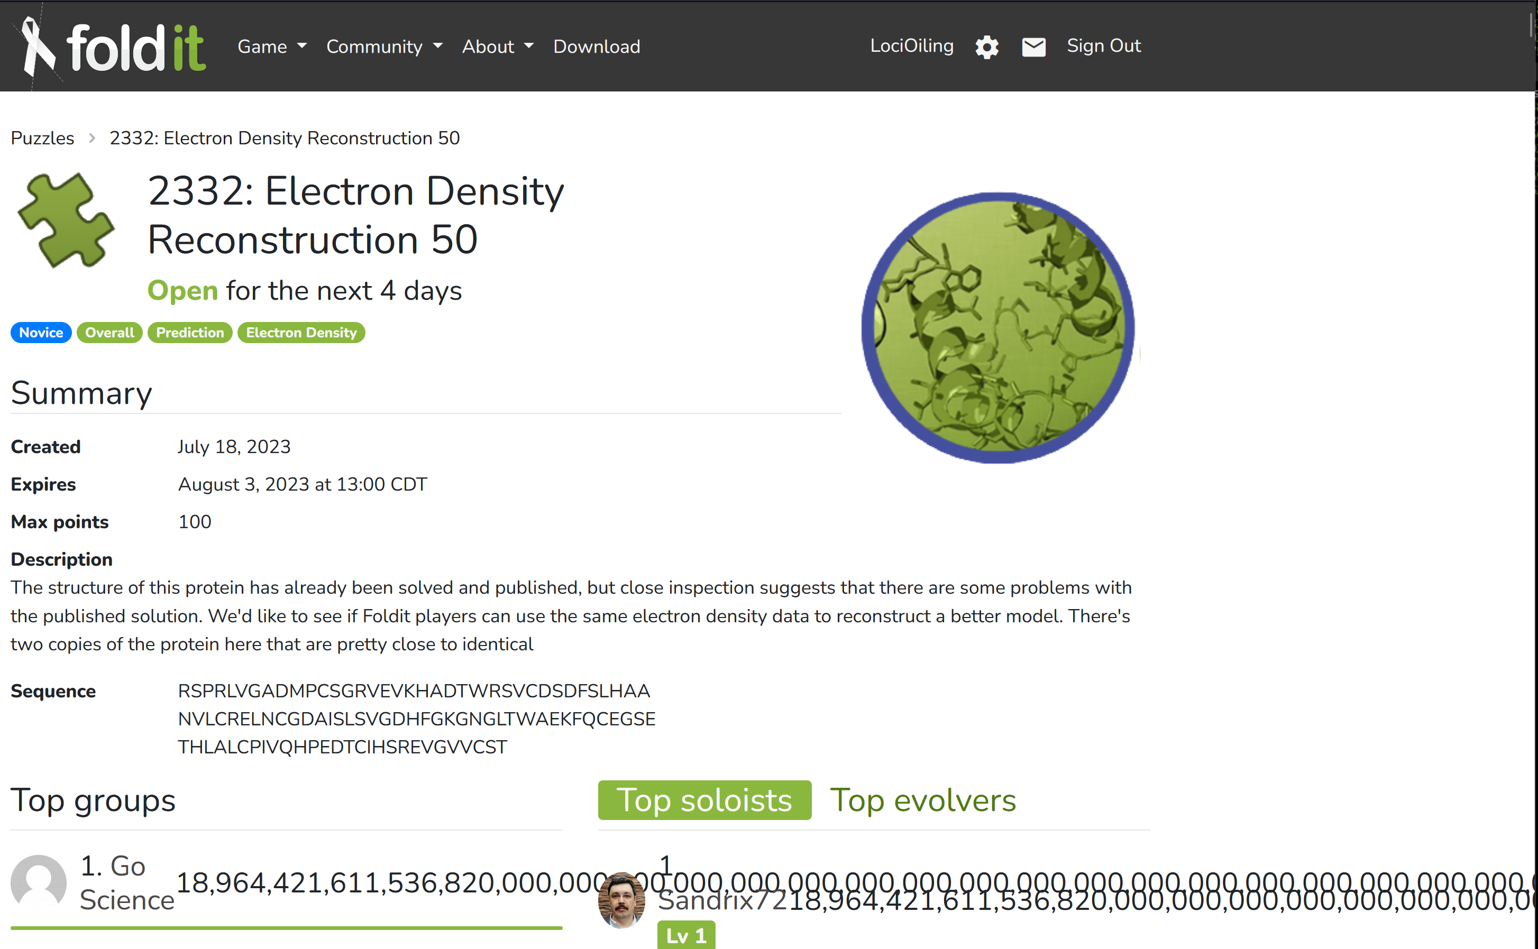The height and width of the screenshot is (949, 1538).
Task: Click the Foldit logo in header
Action: [x=113, y=47]
